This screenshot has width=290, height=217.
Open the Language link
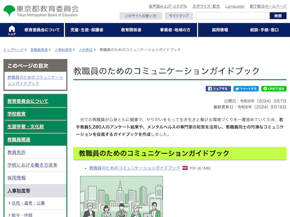point(234,6)
